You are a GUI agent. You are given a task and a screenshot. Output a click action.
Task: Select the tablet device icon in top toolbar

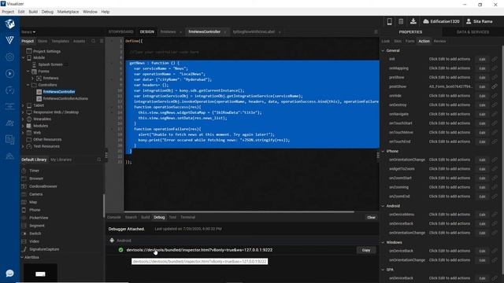point(401,21)
